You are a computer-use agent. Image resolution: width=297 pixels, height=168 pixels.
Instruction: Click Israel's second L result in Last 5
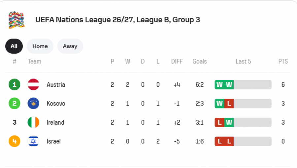(229, 141)
